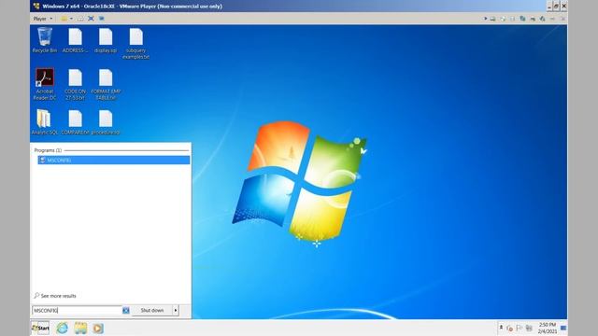Viewport: 598px width, 336px height.
Task: Open Windows Explorer from the taskbar
Action: pos(80,328)
